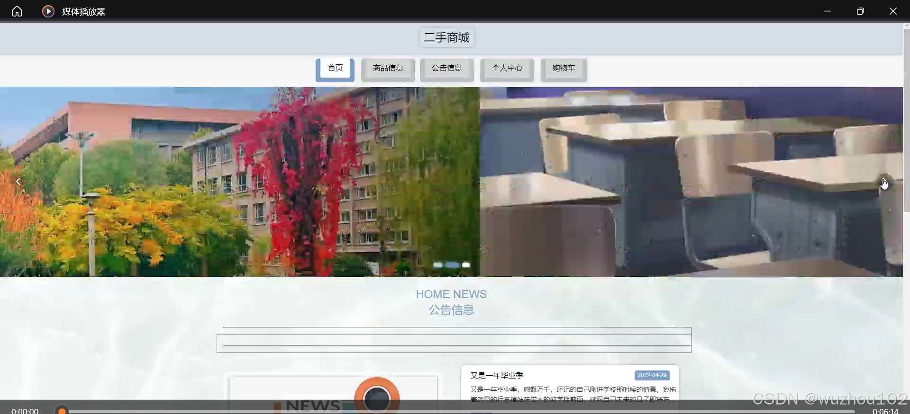This screenshot has width=910, height=414.
Task: Click the 0:06:14 total duration label
Action: (885, 411)
